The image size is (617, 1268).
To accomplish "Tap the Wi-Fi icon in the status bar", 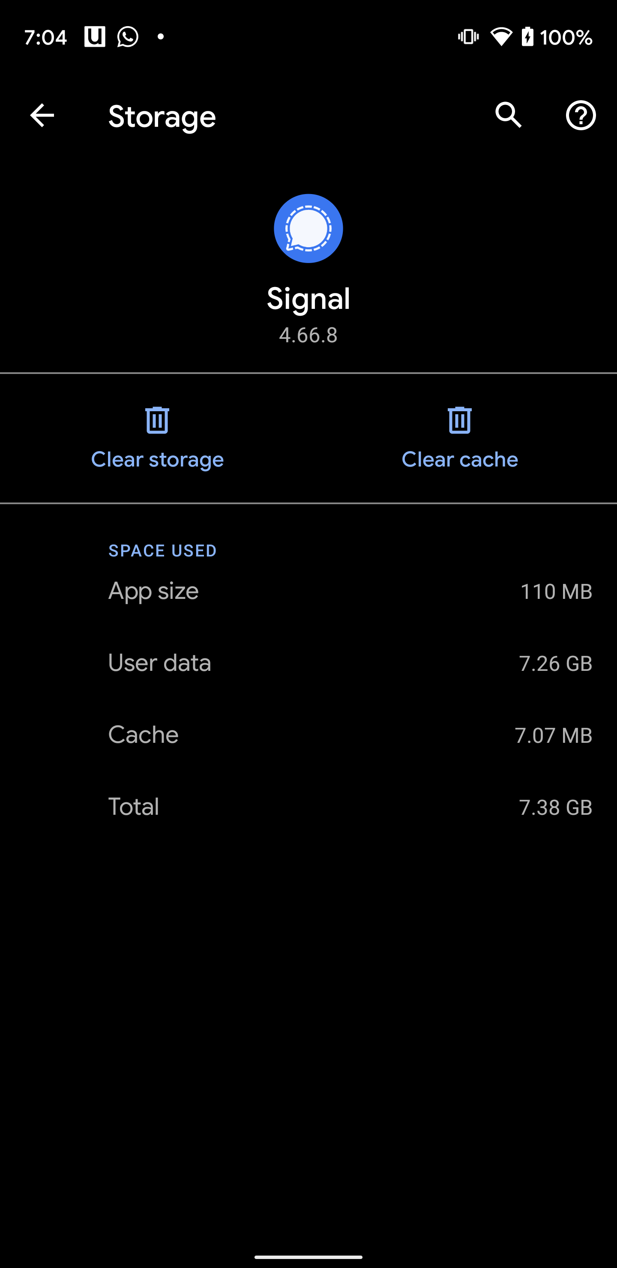I will (501, 36).
